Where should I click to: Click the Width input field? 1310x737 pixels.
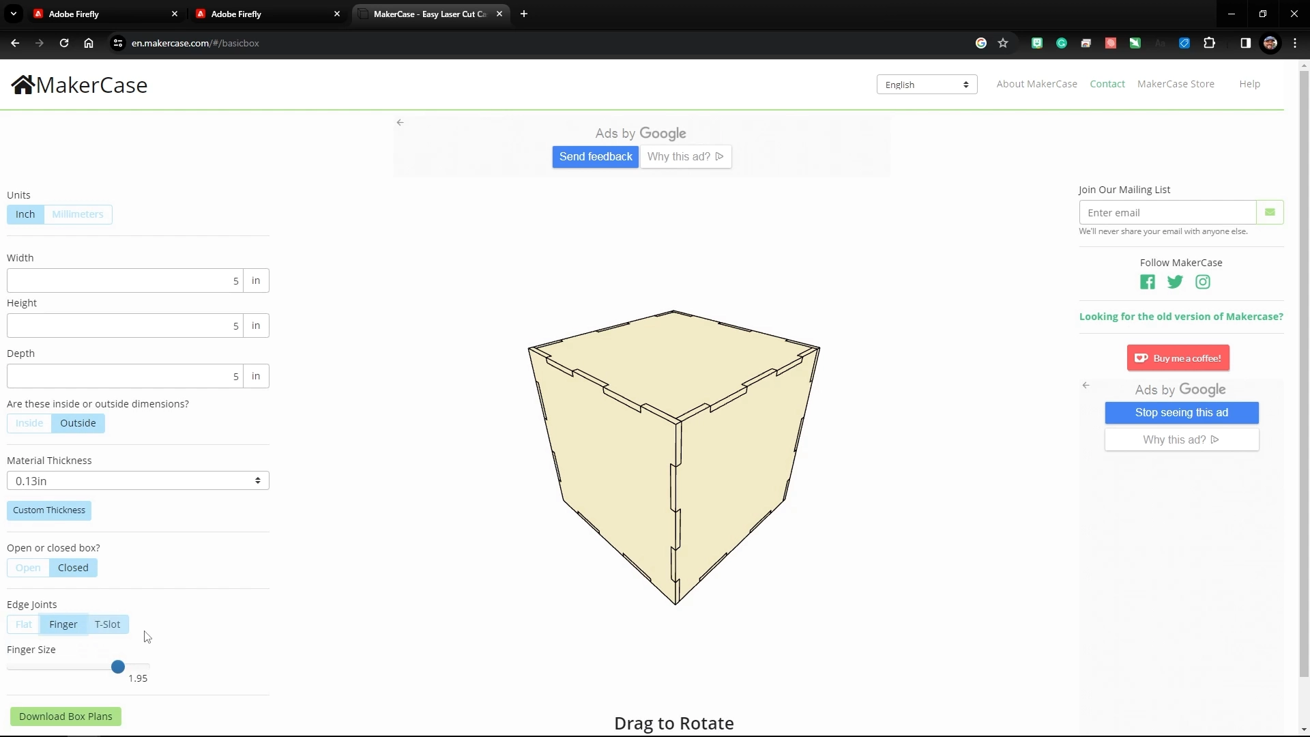[125, 280]
